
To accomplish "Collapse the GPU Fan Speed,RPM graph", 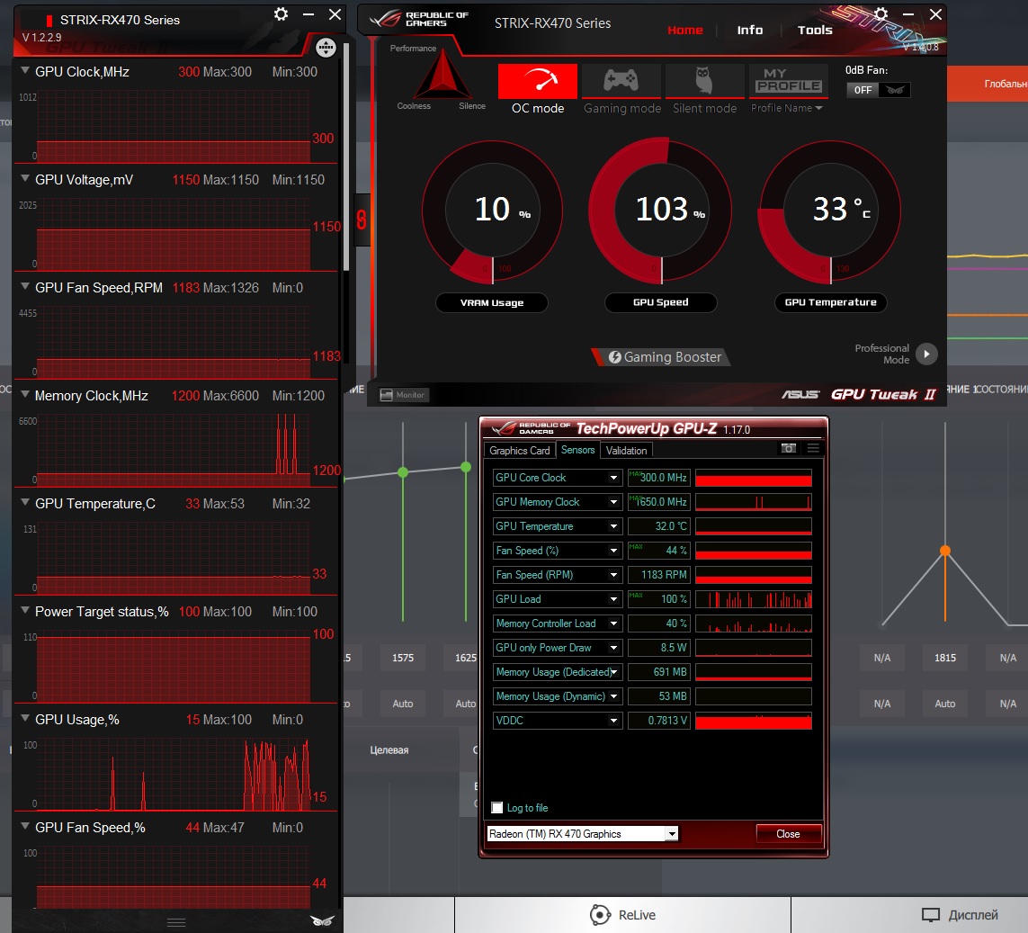I will (25, 286).
